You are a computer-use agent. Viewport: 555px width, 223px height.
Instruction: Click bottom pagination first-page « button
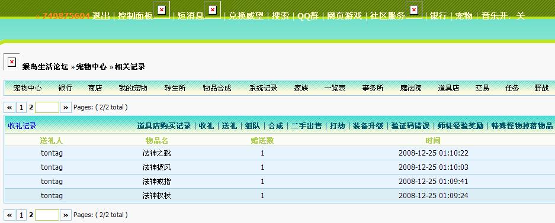(9, 215)
